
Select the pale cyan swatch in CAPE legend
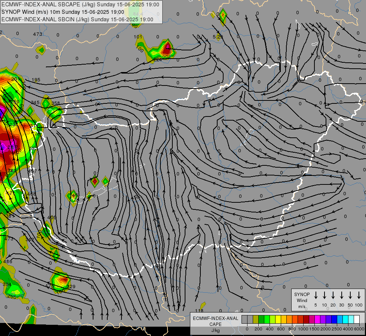(351, 319)
